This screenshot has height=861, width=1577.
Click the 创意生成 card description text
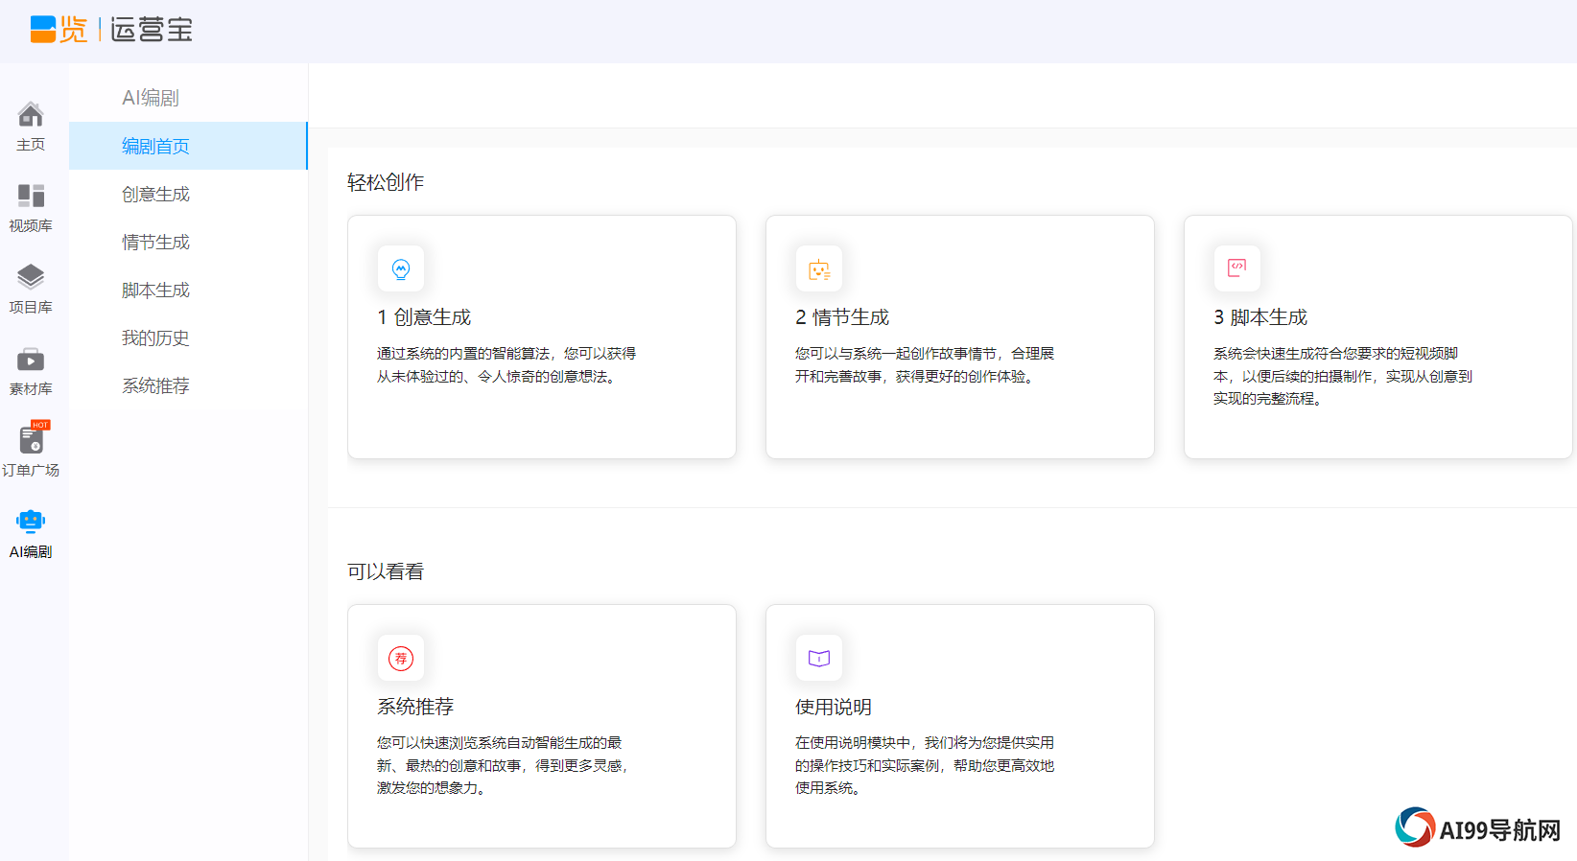(506, 365)
